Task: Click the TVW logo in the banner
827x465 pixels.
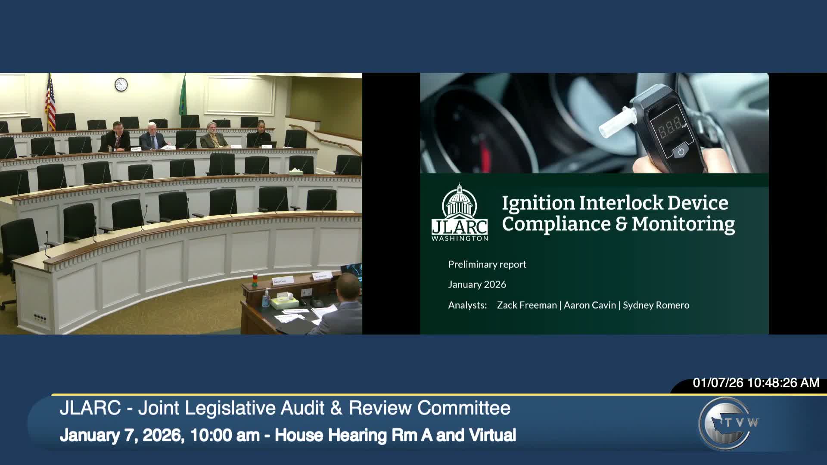Action: pyautogui.click(x=729, y=423)
